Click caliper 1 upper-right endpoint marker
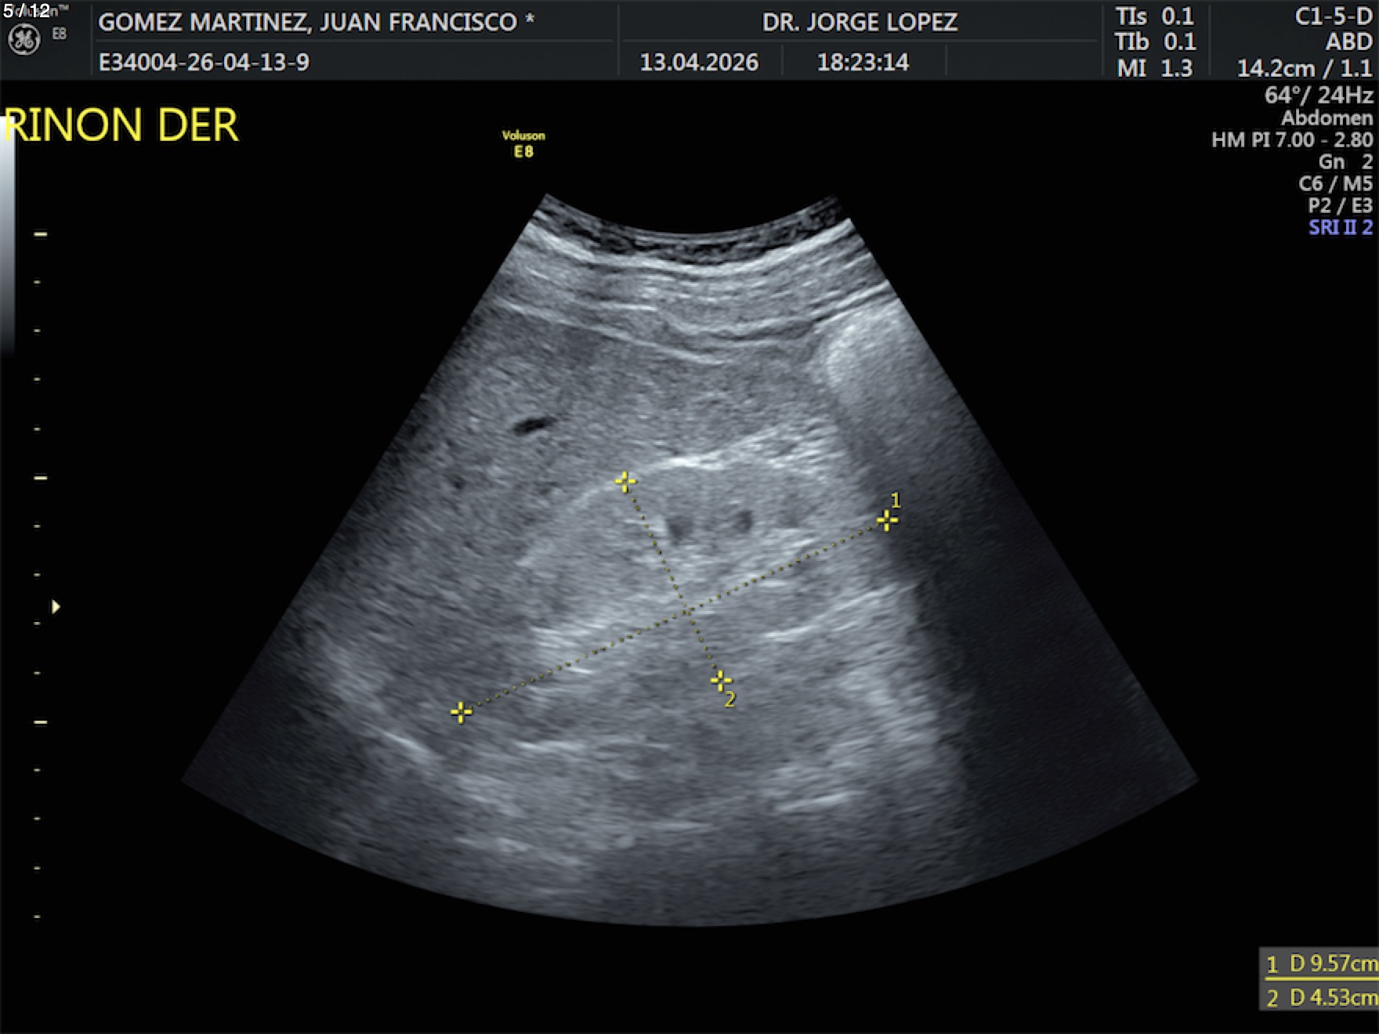Viewport: 1379px width, 1034px height. coord(886,520)
